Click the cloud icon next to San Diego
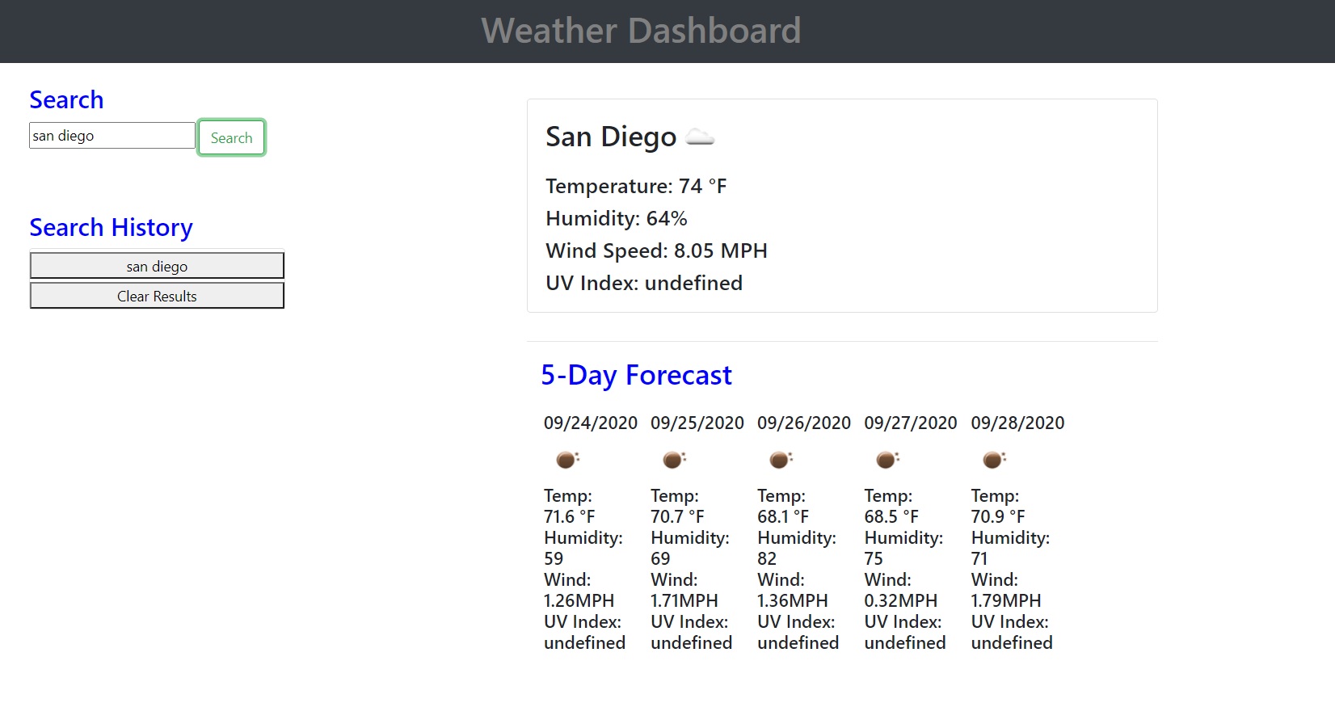Image resolution: width=1335 pixels, height=703 pixels. (x=701, y=137)
